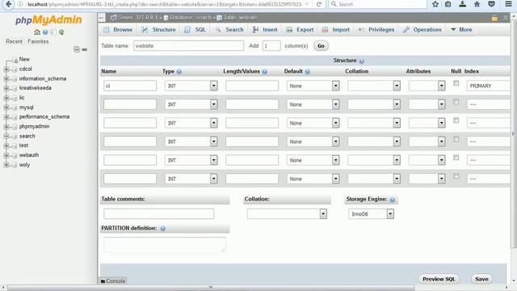Open the Default dropdown for the id column

click(x=313, y=86)
